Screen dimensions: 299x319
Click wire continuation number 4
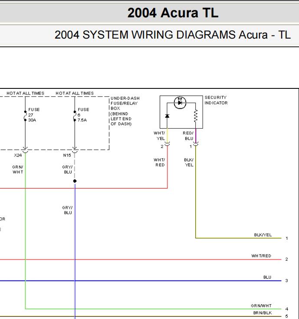[286, 309]
